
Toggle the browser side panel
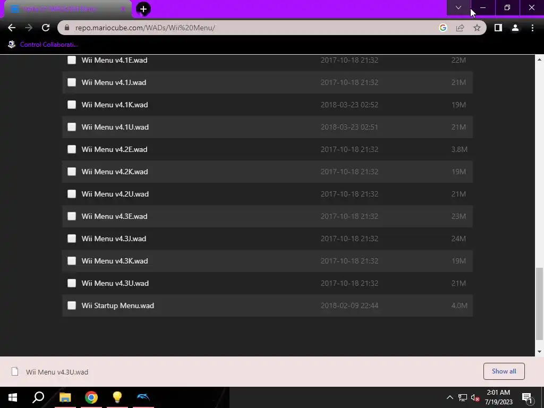click(x=498, y=28)
